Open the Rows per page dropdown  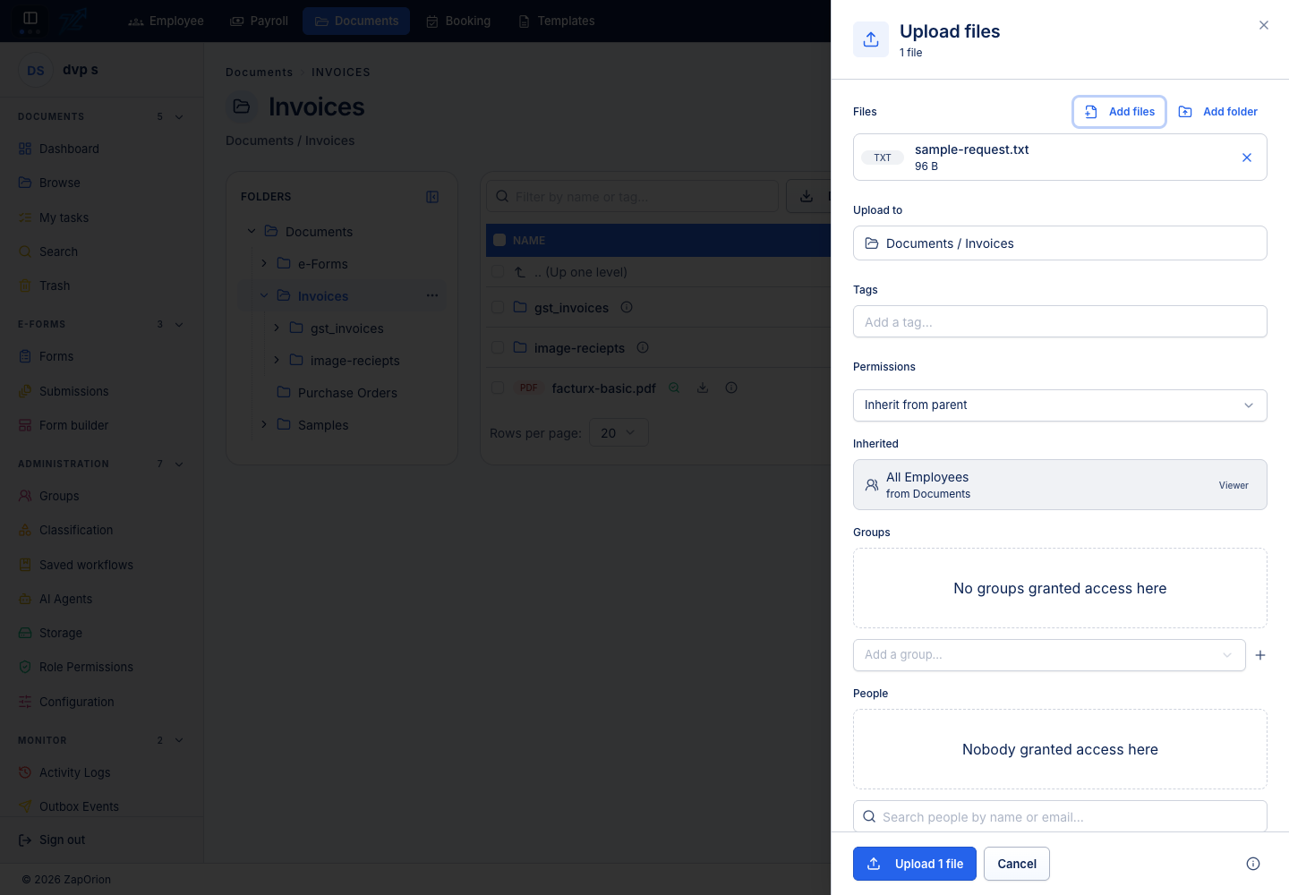(619, 433)
